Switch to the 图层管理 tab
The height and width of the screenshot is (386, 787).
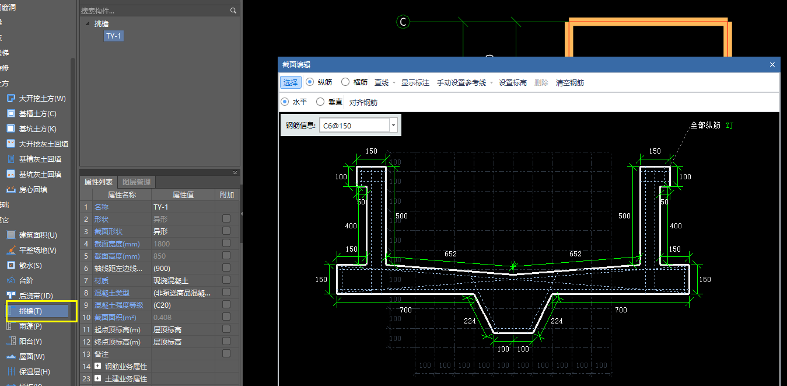pos(137,182)
